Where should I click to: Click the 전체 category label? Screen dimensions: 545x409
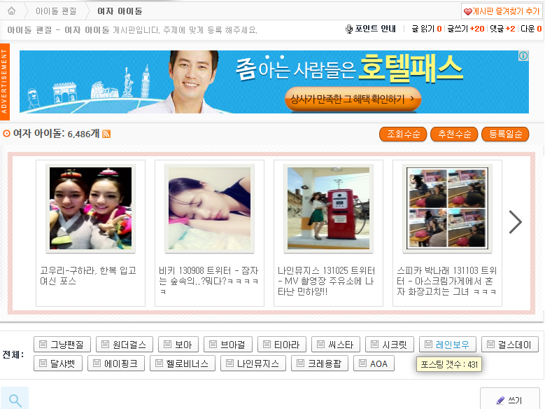click(x=13, y=354)
